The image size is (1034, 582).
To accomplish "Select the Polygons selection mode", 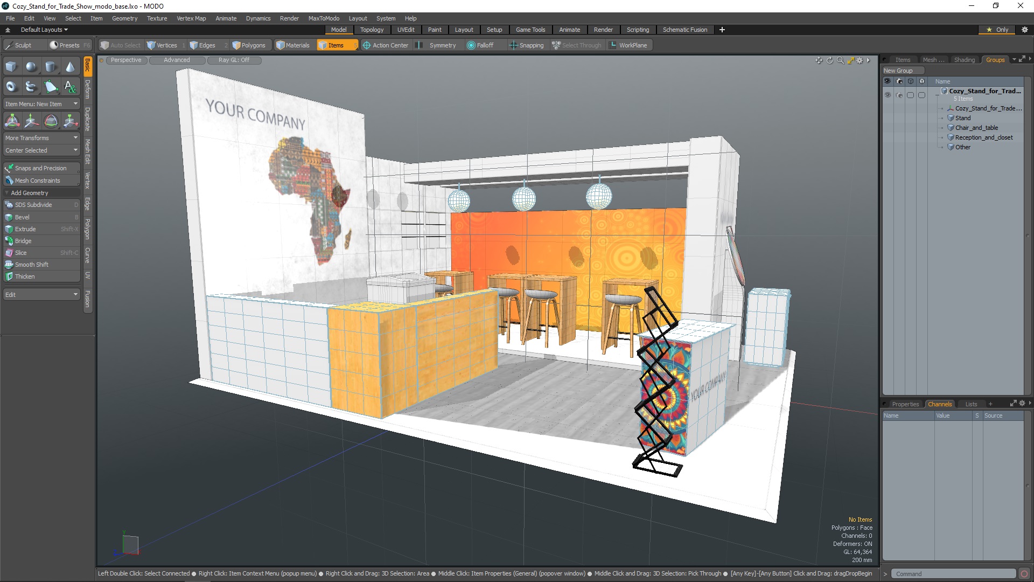I will point(249,45).
